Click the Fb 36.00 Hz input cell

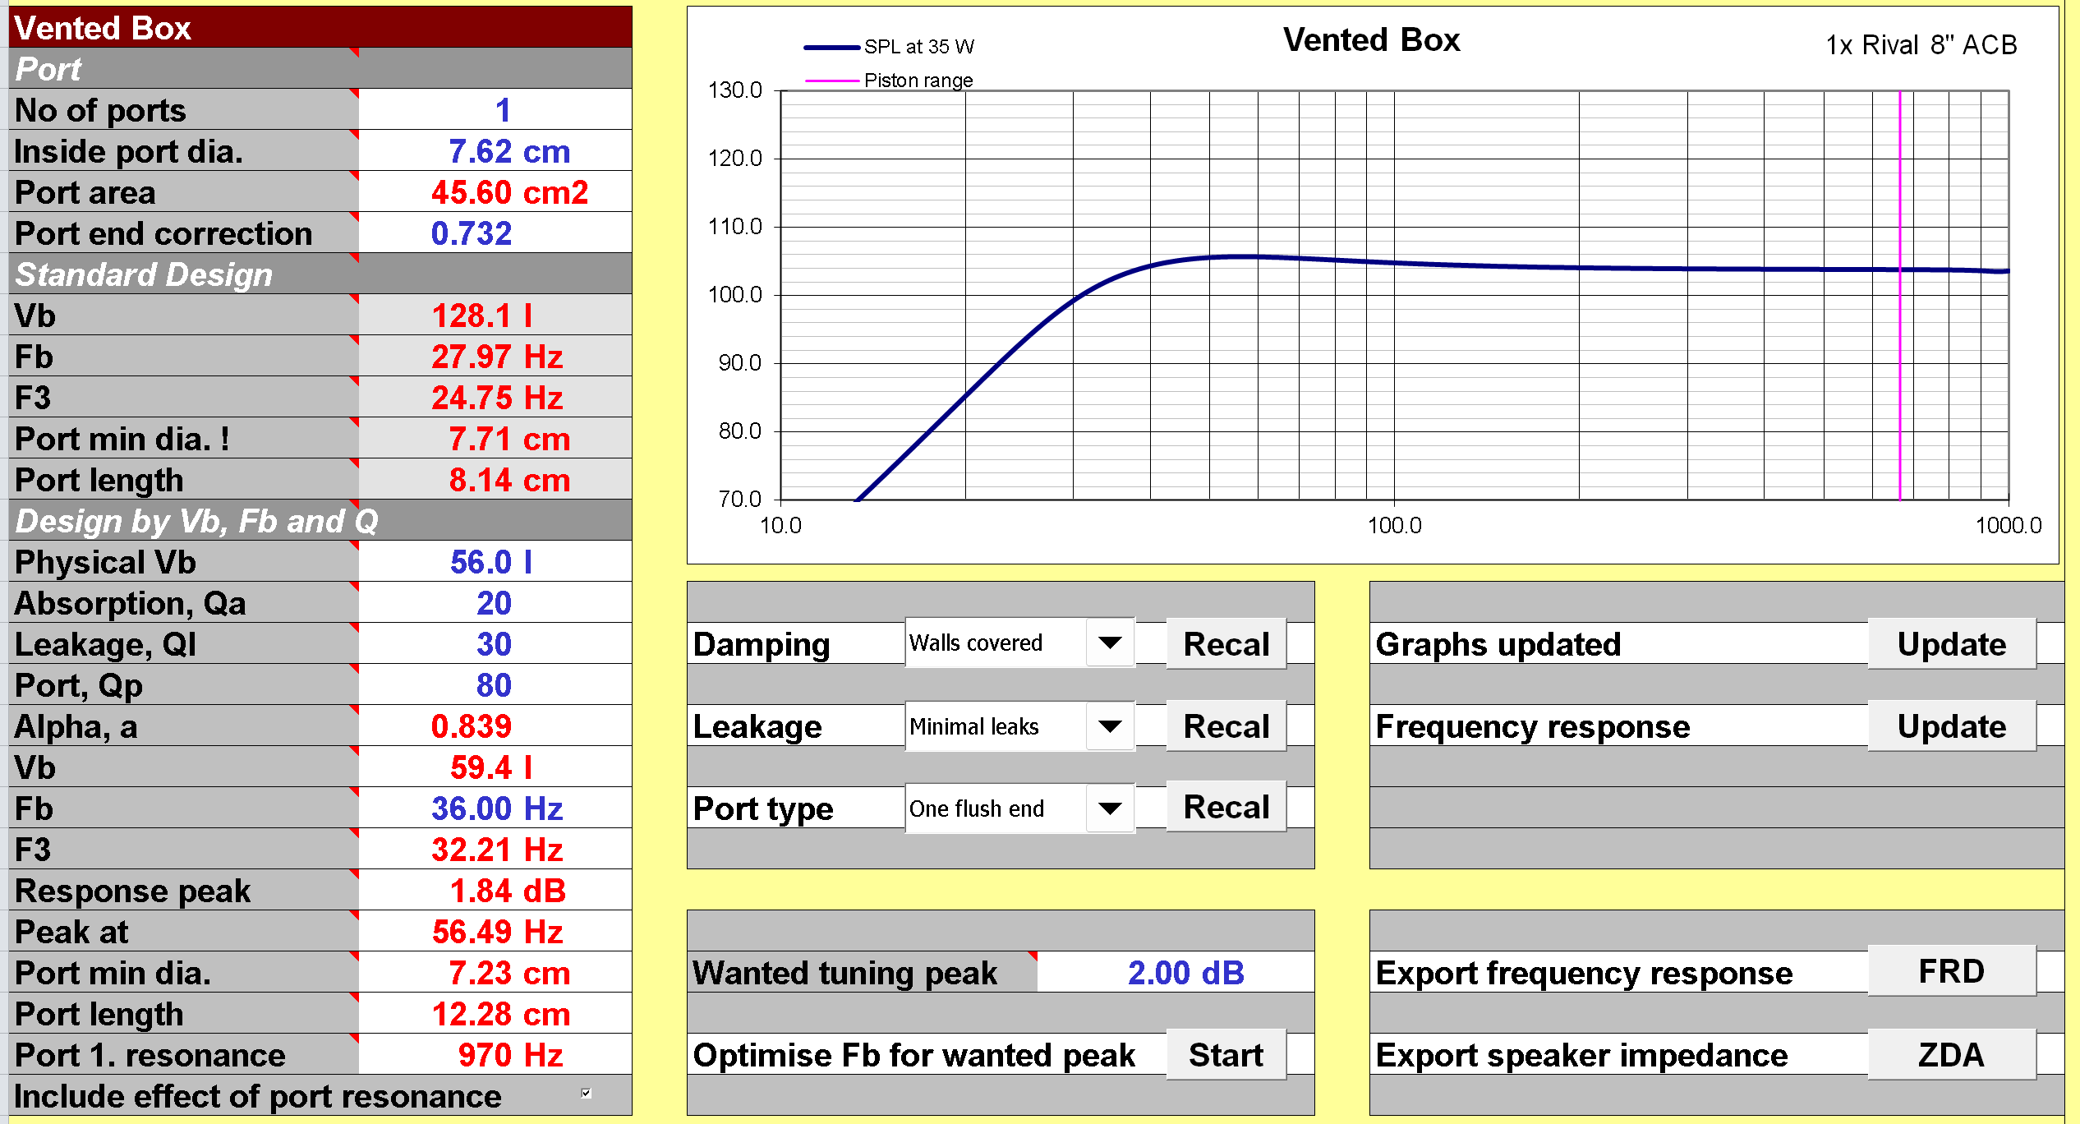495,808
